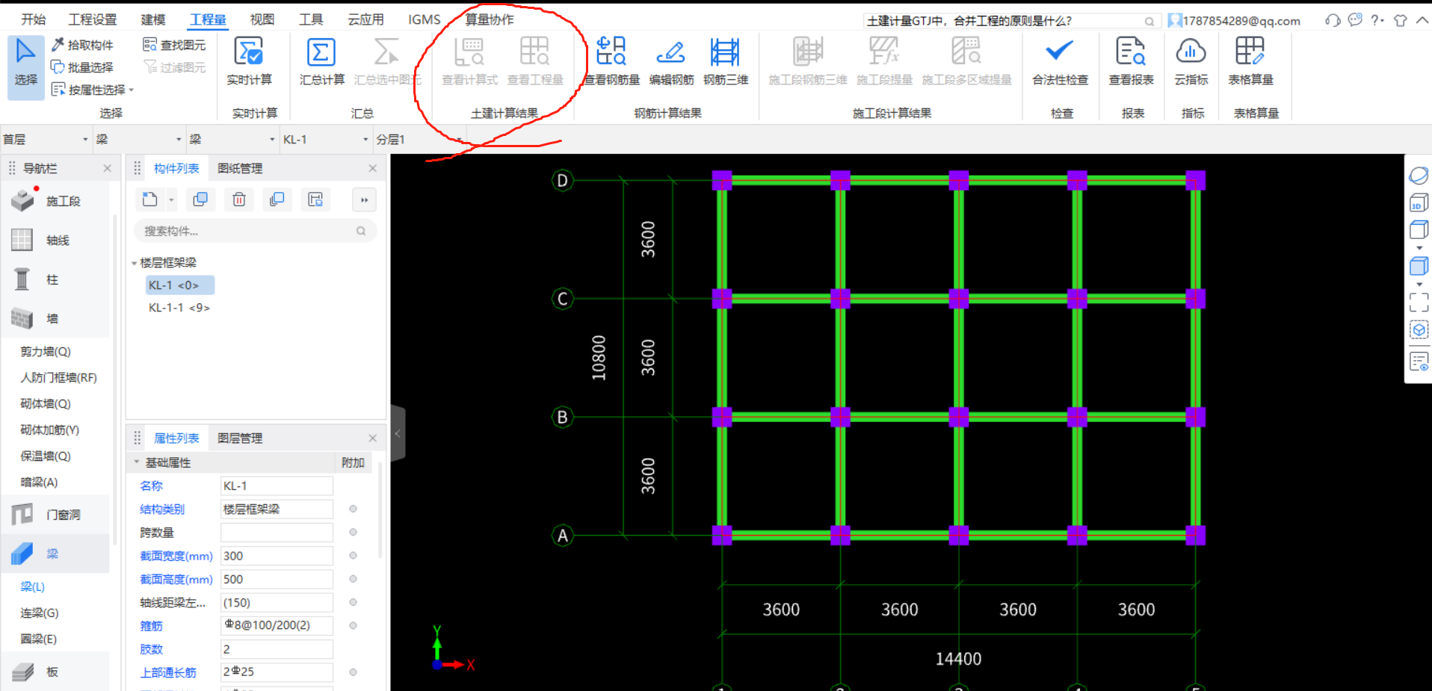
Task: Open 编辑钢筋 tool
Action: pos(670,61)
